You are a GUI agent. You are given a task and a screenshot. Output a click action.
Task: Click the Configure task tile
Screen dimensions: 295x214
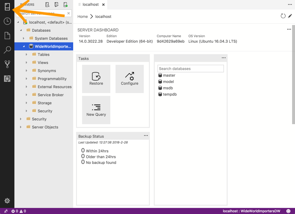click(130, 79)
